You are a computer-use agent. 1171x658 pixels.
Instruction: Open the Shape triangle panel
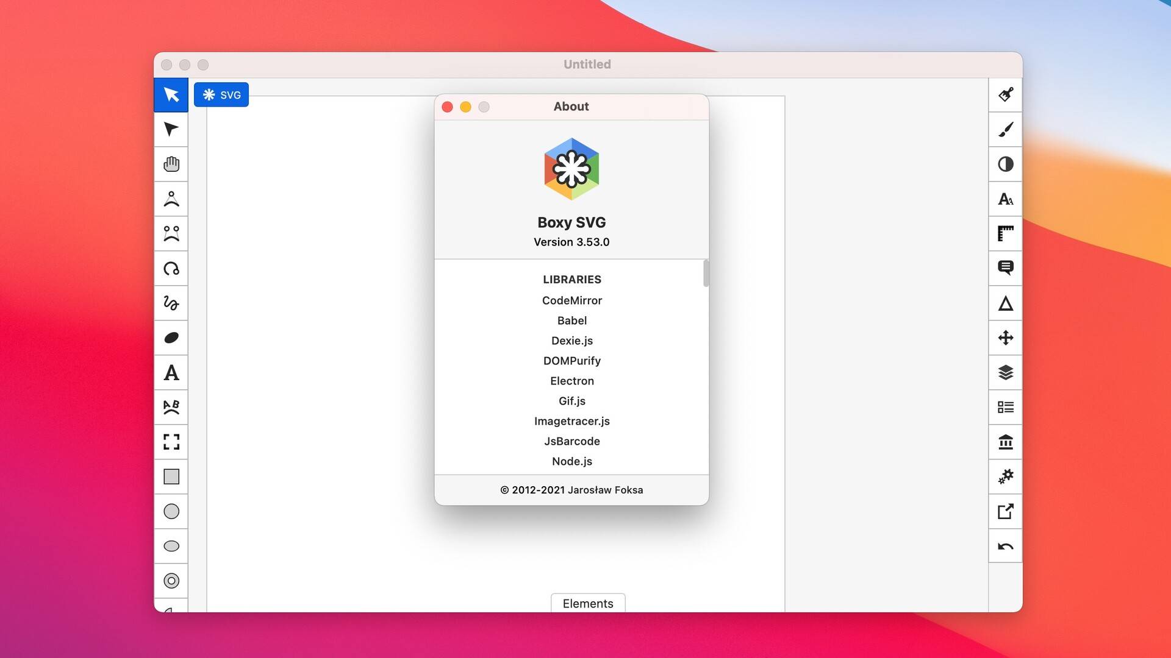tap(1005, 303)
